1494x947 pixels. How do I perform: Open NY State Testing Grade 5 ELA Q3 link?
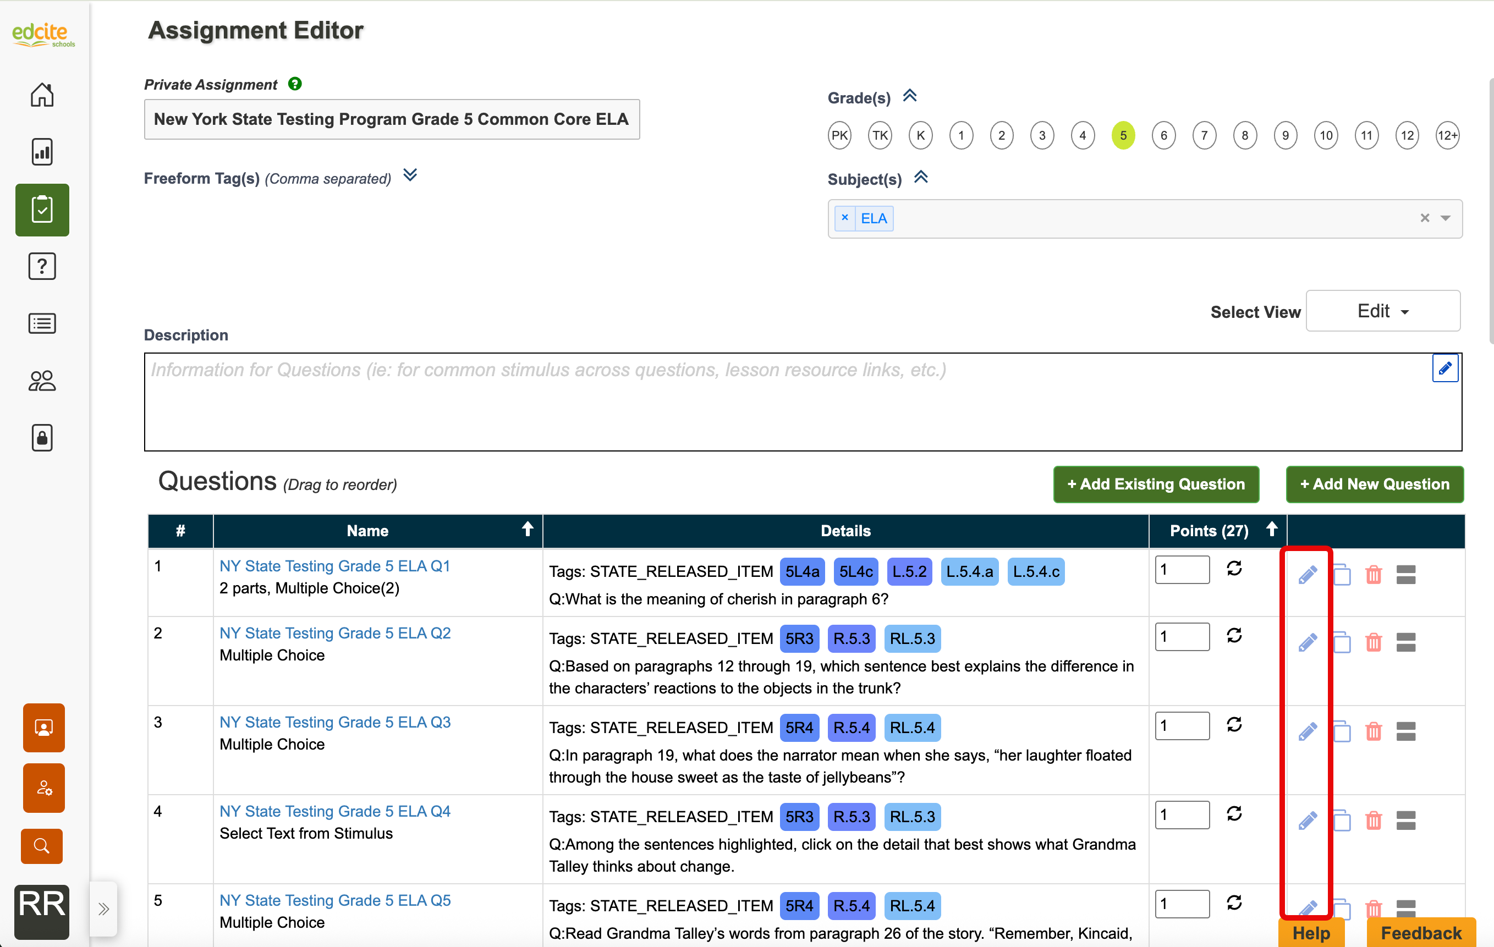(335, 722)
